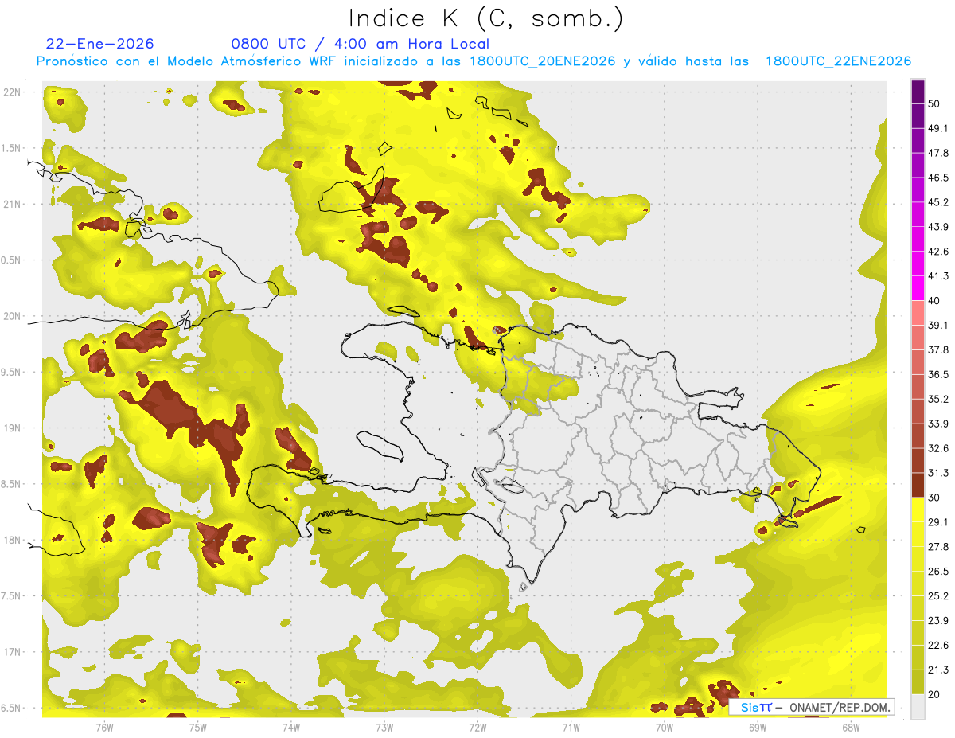Click the colorbar value "49.1"
955x738 pixels.
(x=939, y=128)
